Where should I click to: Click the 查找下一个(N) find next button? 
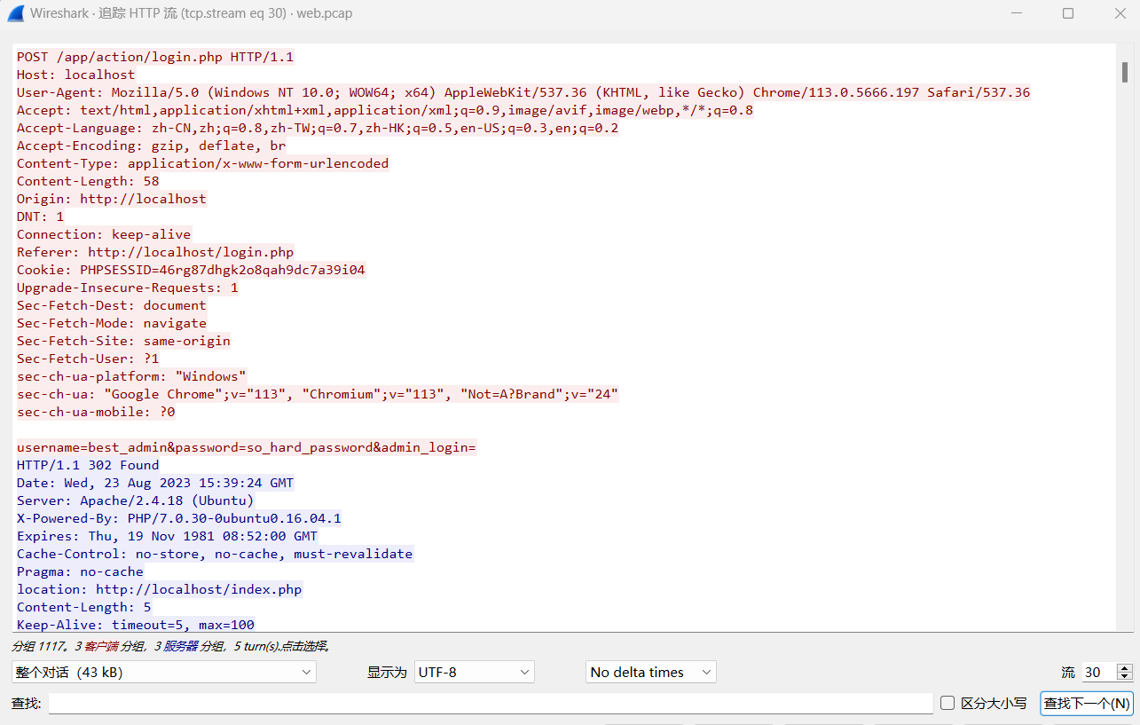point(1087,703)
